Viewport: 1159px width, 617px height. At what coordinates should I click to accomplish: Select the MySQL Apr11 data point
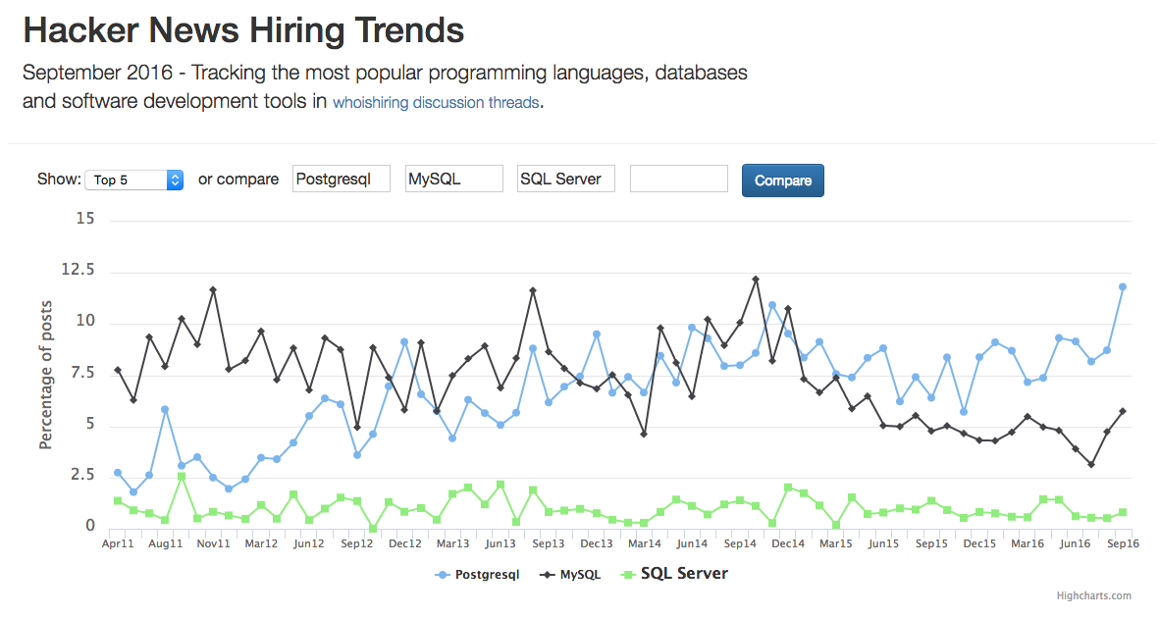click(118, 370)
